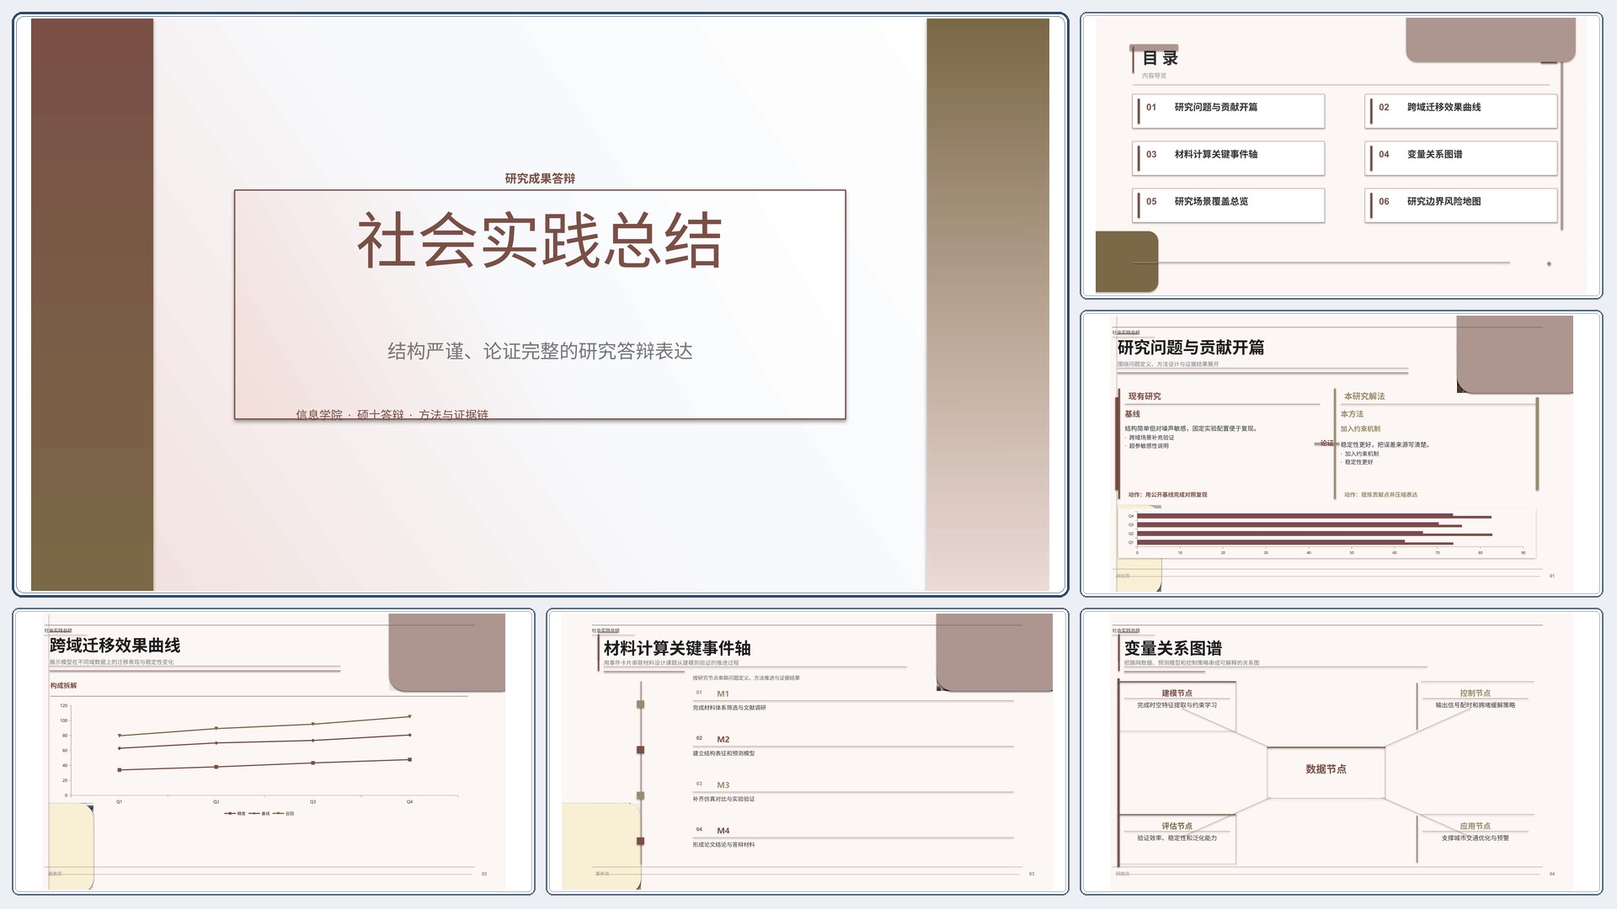Click the 构成拆解 section label
Screen dimensions: 1617x909
[63, 686]
